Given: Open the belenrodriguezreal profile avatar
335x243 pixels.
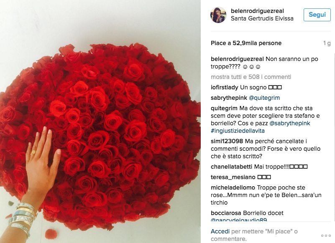Looking at the screenshot, I should tap(218, 15).
